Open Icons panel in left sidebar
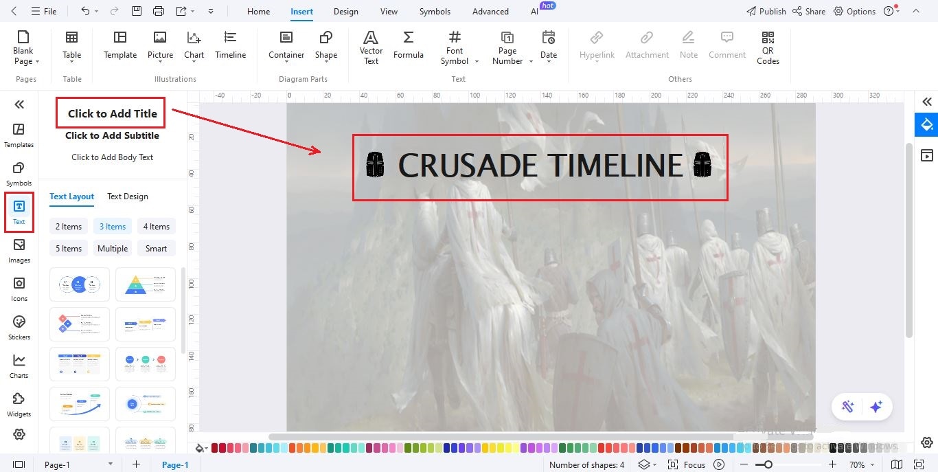938x472 pixels. [19, 289]
